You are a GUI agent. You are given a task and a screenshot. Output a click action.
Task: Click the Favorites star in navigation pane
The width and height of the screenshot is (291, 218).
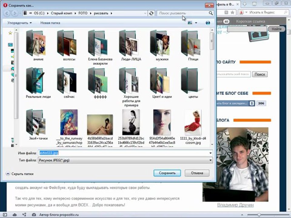coord(10,33)
